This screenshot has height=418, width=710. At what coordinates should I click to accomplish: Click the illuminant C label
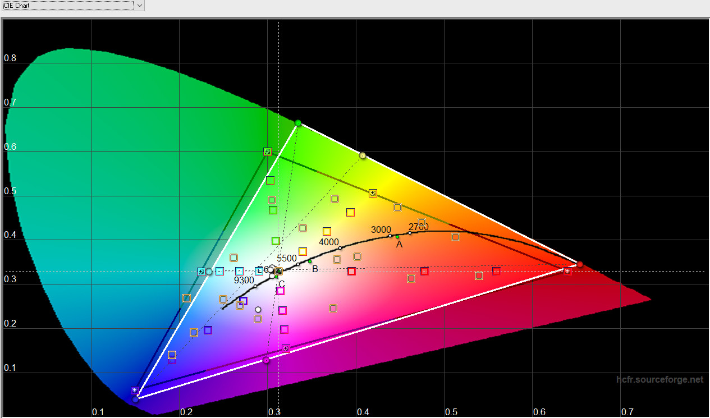coord(282,284)
